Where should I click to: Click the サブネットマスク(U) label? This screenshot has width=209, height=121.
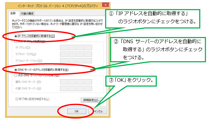(26, 54)
